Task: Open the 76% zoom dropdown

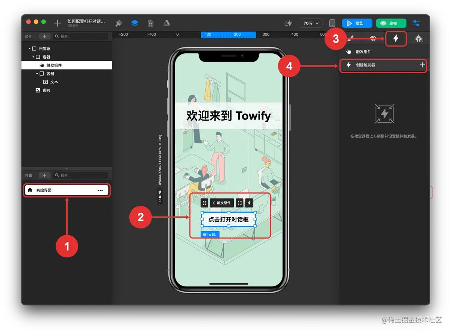Action: point(311,23)
